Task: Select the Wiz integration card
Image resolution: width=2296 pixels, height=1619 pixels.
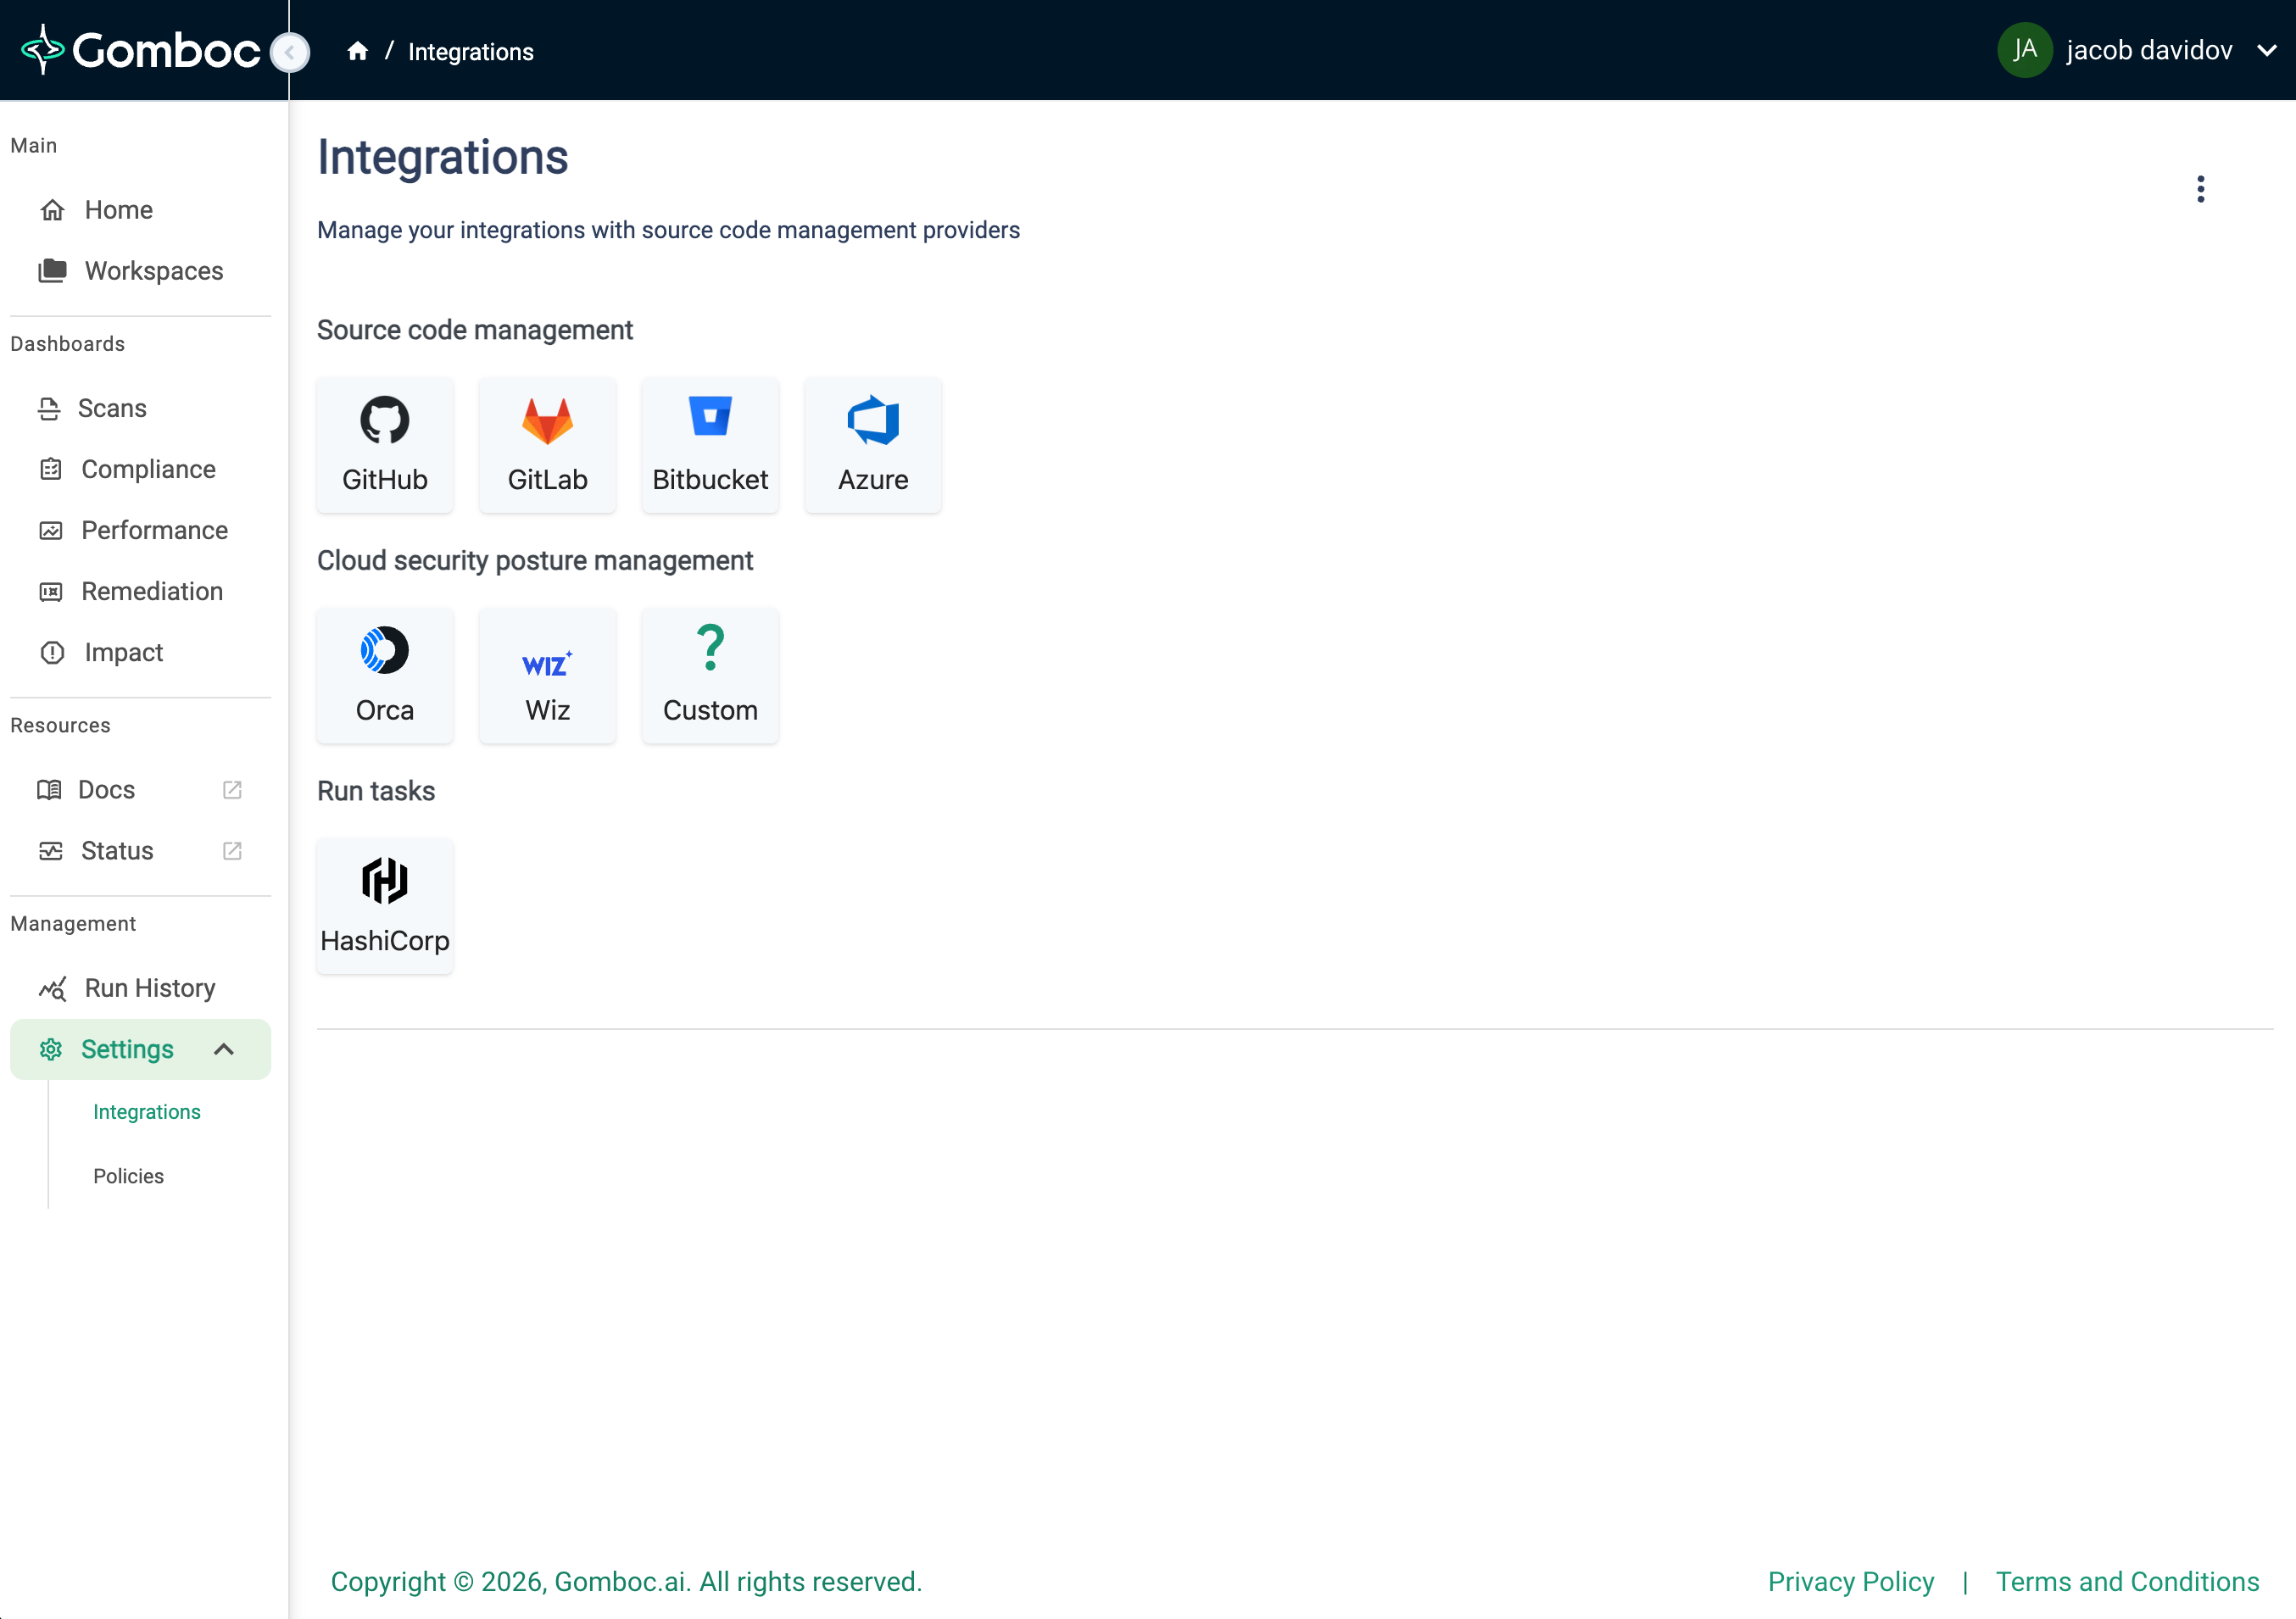Action: (547, 675)
